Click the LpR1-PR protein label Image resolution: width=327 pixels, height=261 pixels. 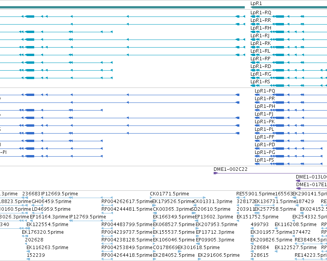pyautogui.click(x=265, y=99)
